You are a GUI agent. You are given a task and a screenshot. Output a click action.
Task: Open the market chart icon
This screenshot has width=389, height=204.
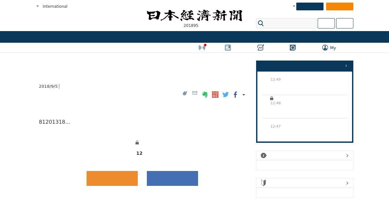(x=261, y=48)
